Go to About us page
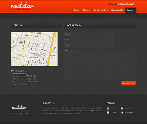The image size is (147, 124). [86, 10]
